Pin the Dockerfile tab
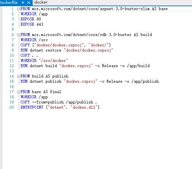The image size is (192, 169). (23, 3)
